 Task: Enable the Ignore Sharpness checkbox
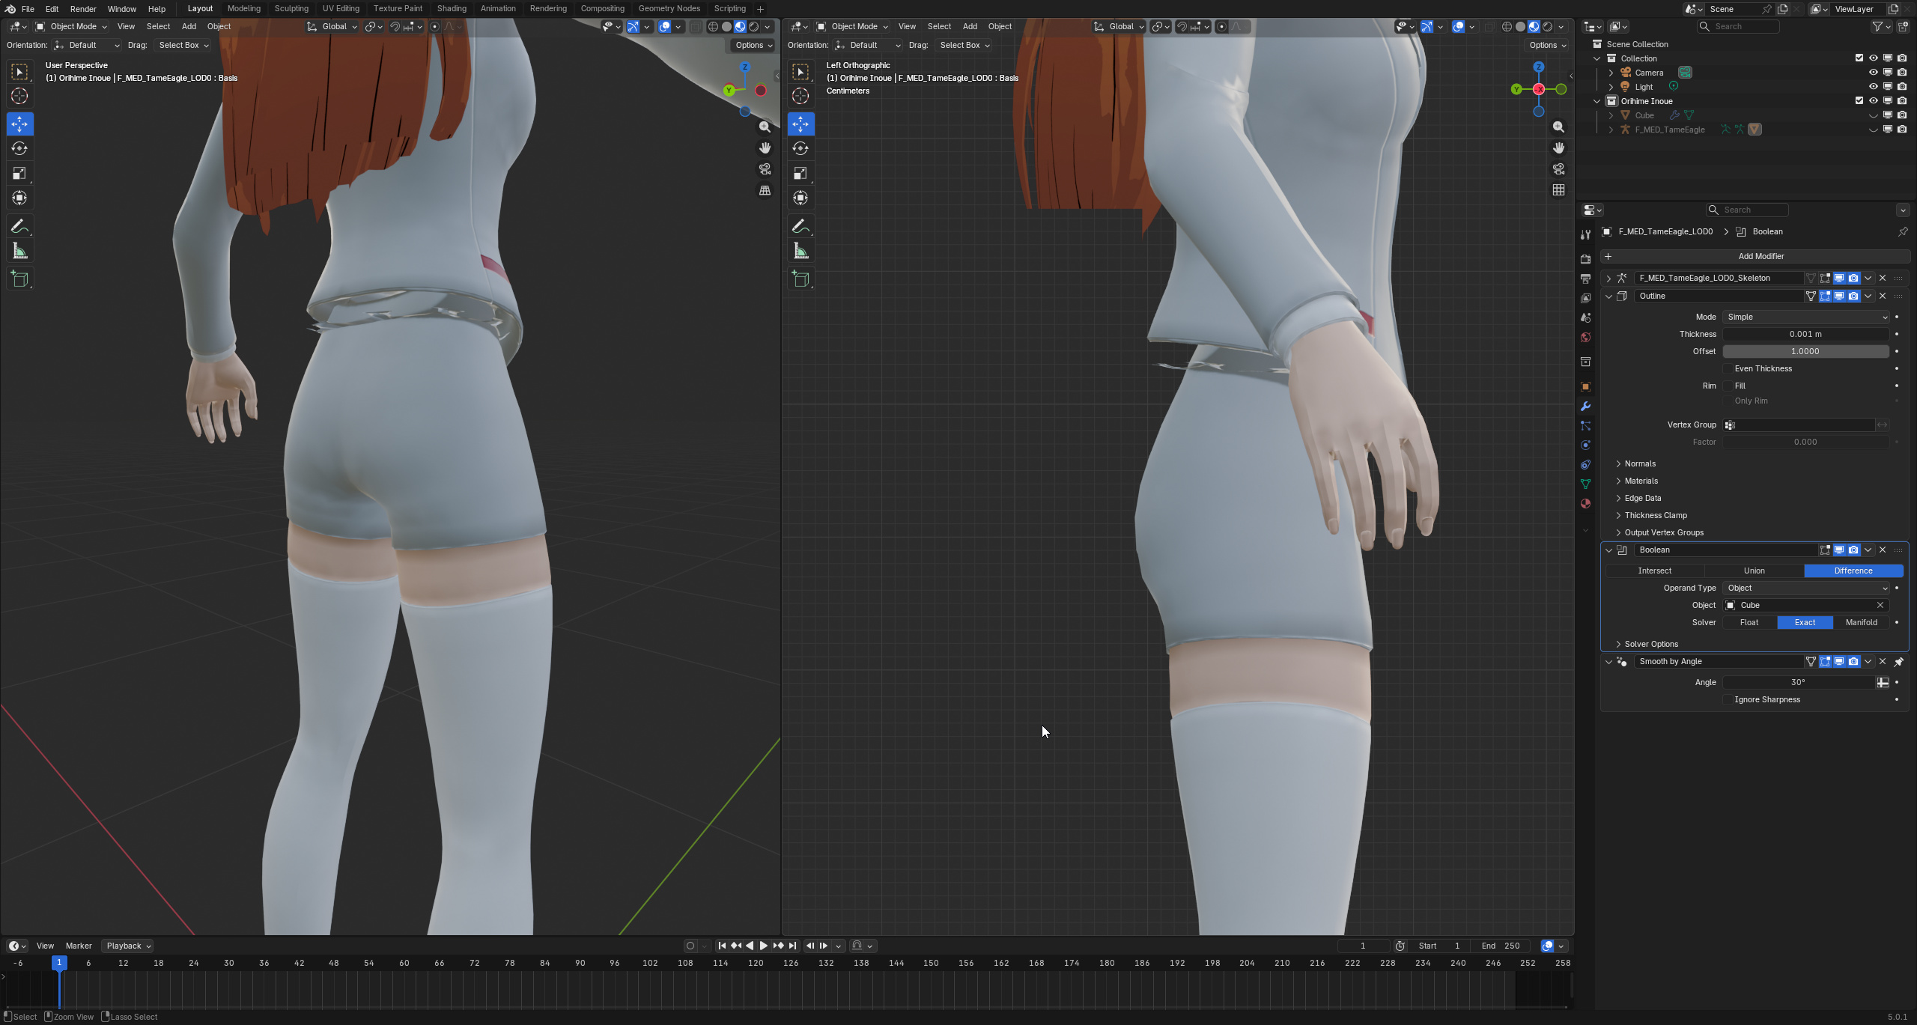1728,699
